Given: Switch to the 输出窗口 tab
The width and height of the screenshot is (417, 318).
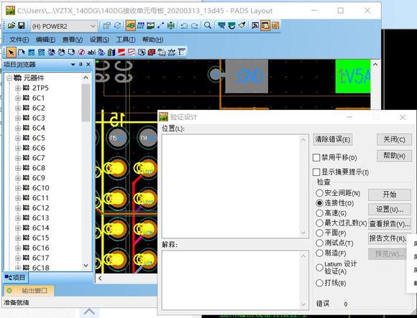Looking at the screenshot, I should (29, 291).
